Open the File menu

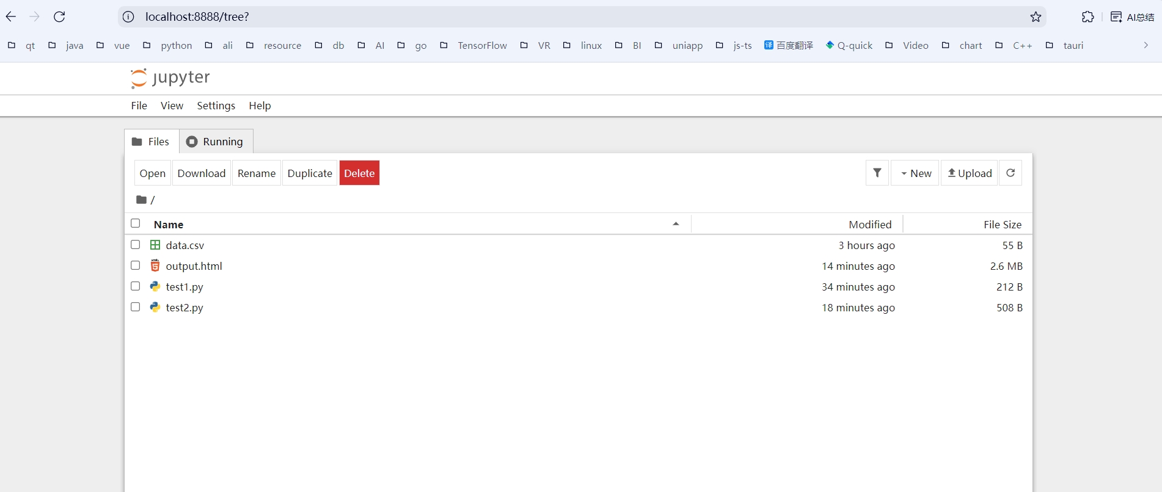(x=139, y=106)
